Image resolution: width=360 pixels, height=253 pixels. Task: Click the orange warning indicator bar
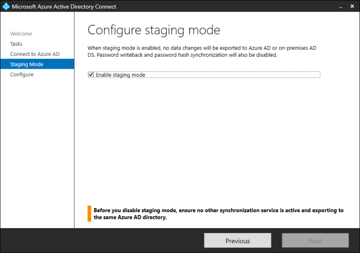click(89, 213)
